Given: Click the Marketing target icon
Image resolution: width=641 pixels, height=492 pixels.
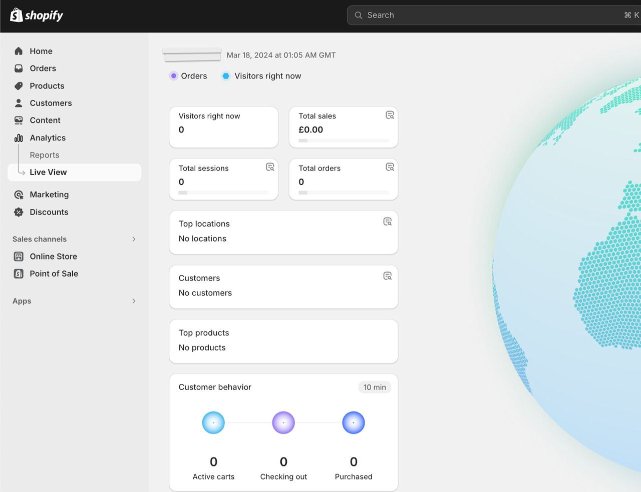Looking at the screenshot, I should click(19, 194).
